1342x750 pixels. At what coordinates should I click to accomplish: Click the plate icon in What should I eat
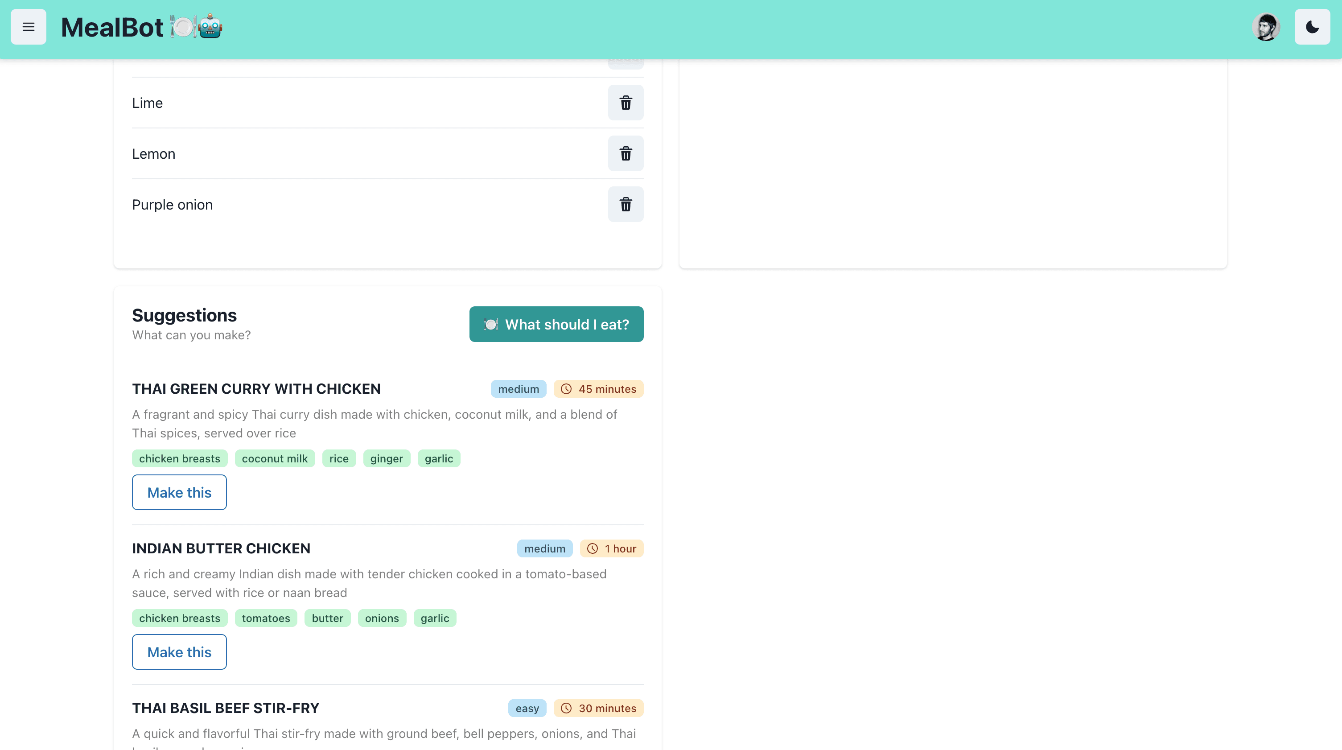point(491,324)
